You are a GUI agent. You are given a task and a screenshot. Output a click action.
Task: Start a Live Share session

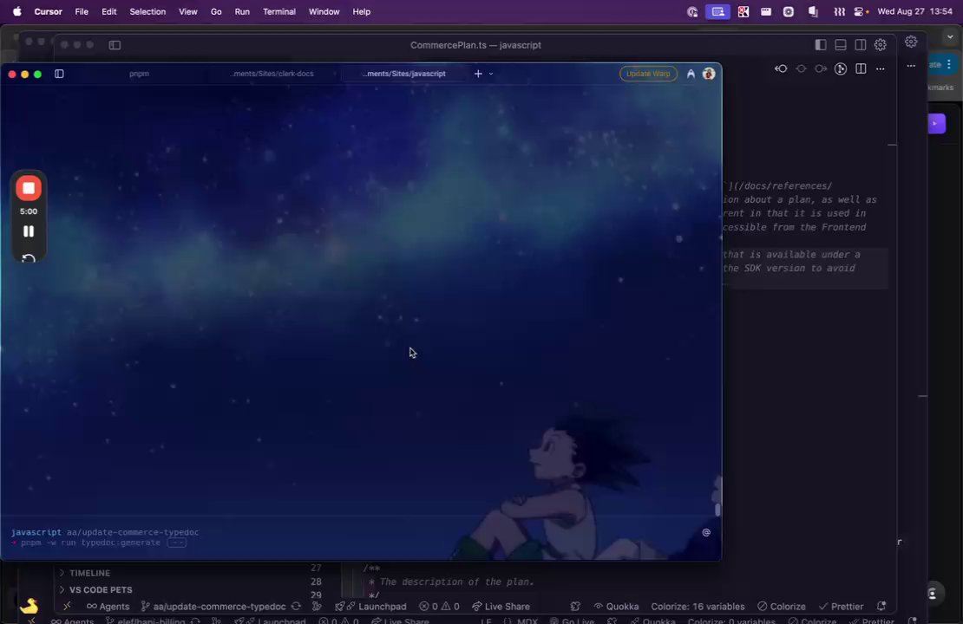coord(501,606)
